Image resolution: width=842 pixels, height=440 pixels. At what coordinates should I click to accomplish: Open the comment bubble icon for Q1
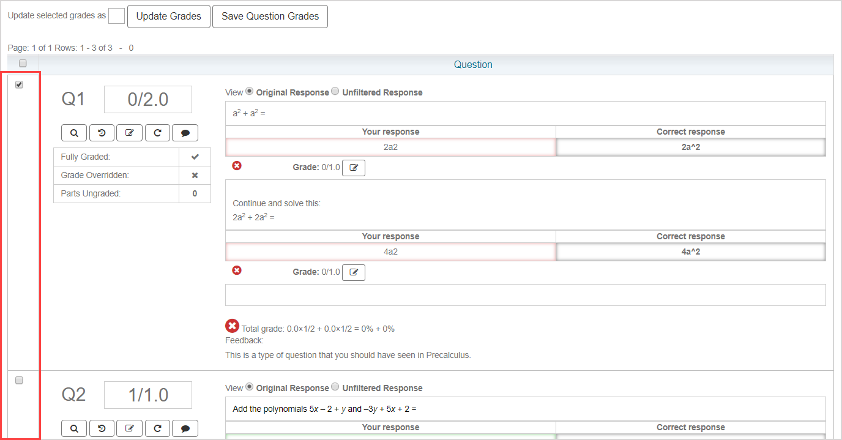[185, 133]
